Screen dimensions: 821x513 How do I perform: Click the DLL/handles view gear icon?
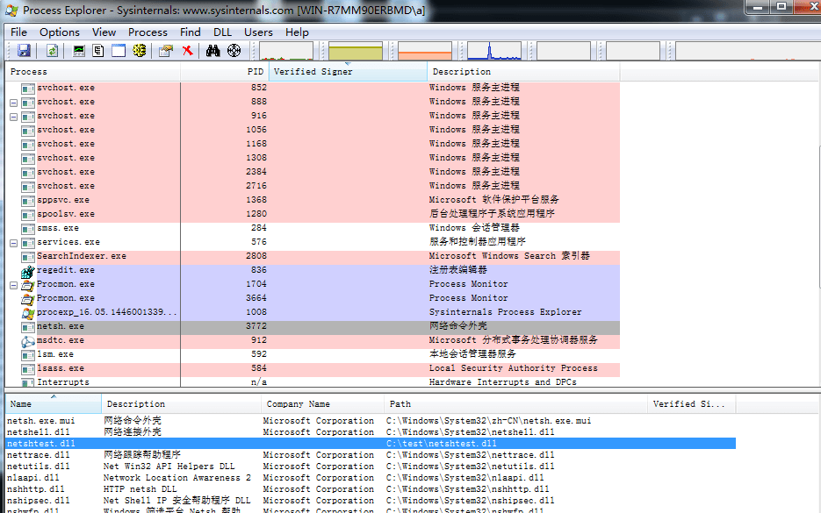[x=140, y=51]
